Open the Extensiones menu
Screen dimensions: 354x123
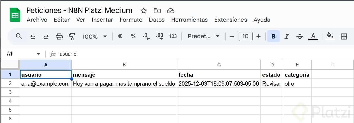click(x=231, y=20)
